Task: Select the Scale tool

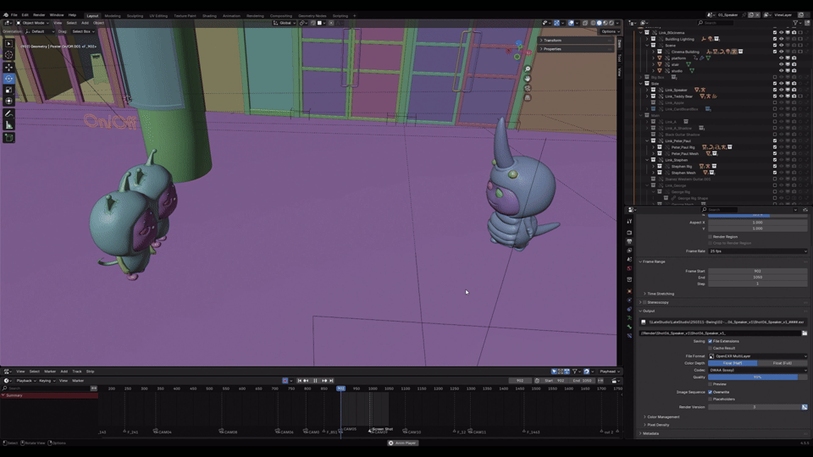Action: (x=8, y=91)
